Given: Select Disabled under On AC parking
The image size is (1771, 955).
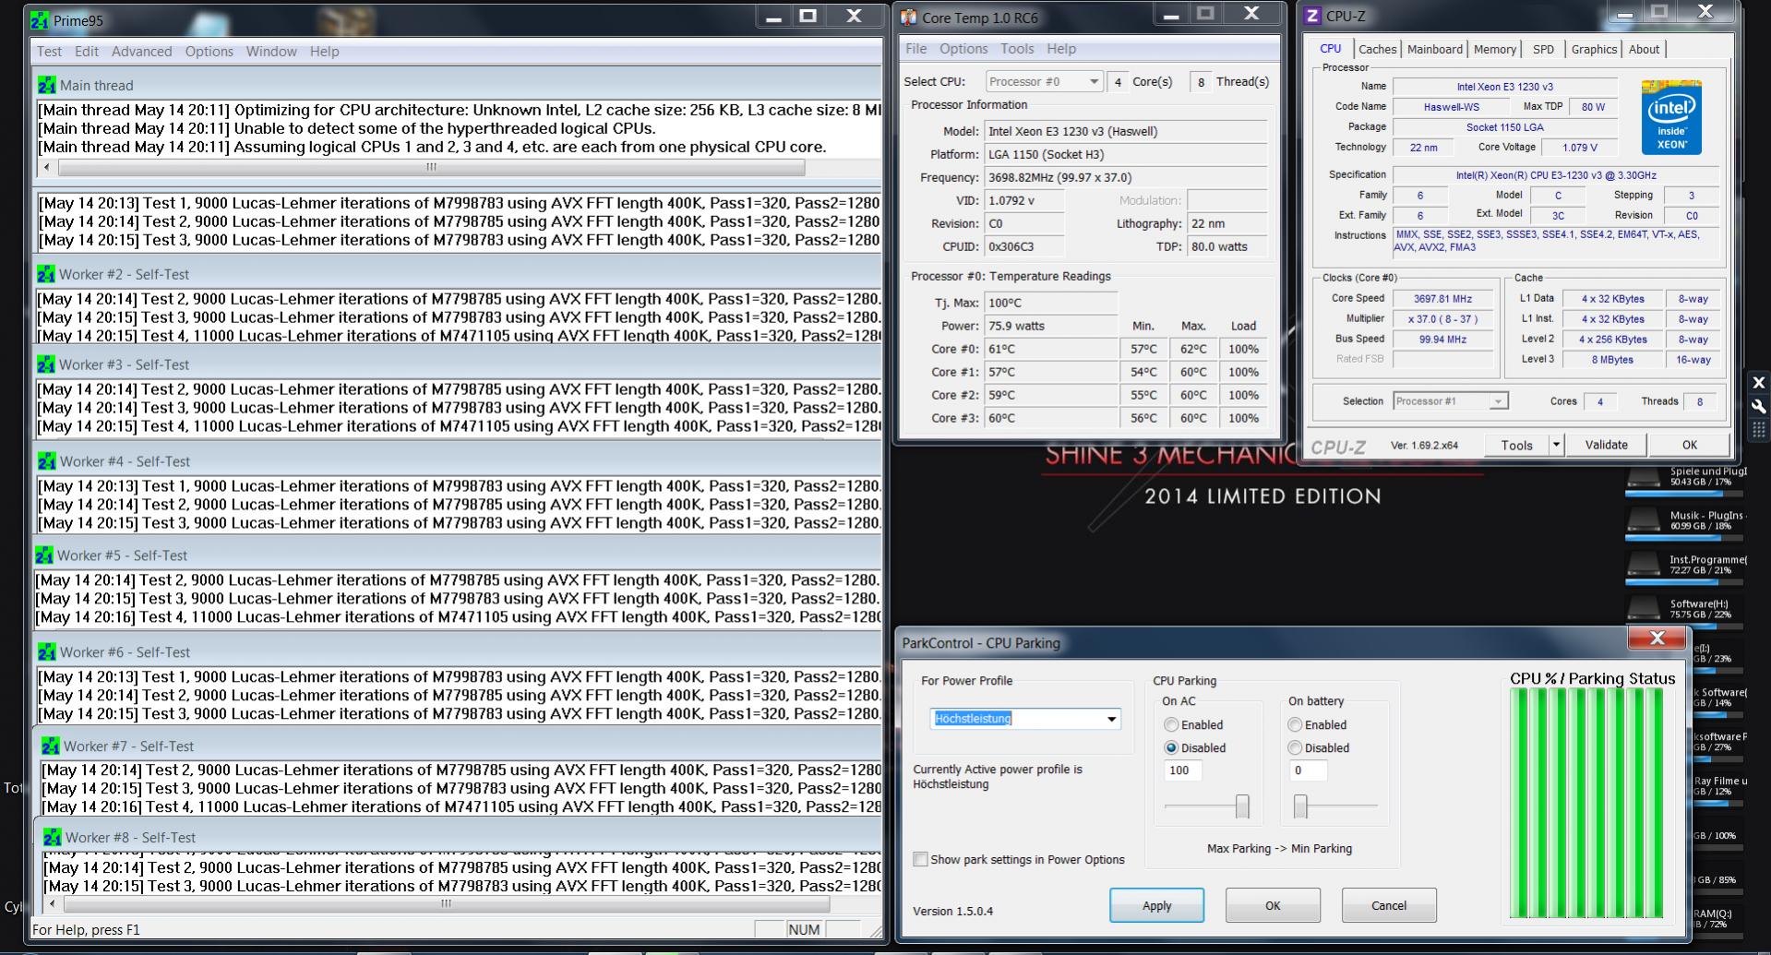Looking at the screenshot, I should click(1171, 748).
